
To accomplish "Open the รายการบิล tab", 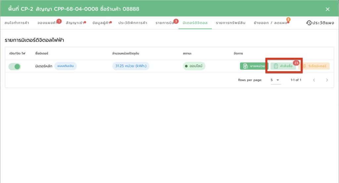I will 165,23.
